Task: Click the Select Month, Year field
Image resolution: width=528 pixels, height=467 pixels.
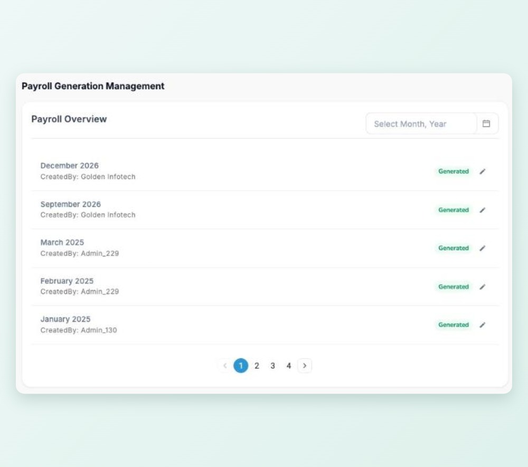Action: point(421,124)
